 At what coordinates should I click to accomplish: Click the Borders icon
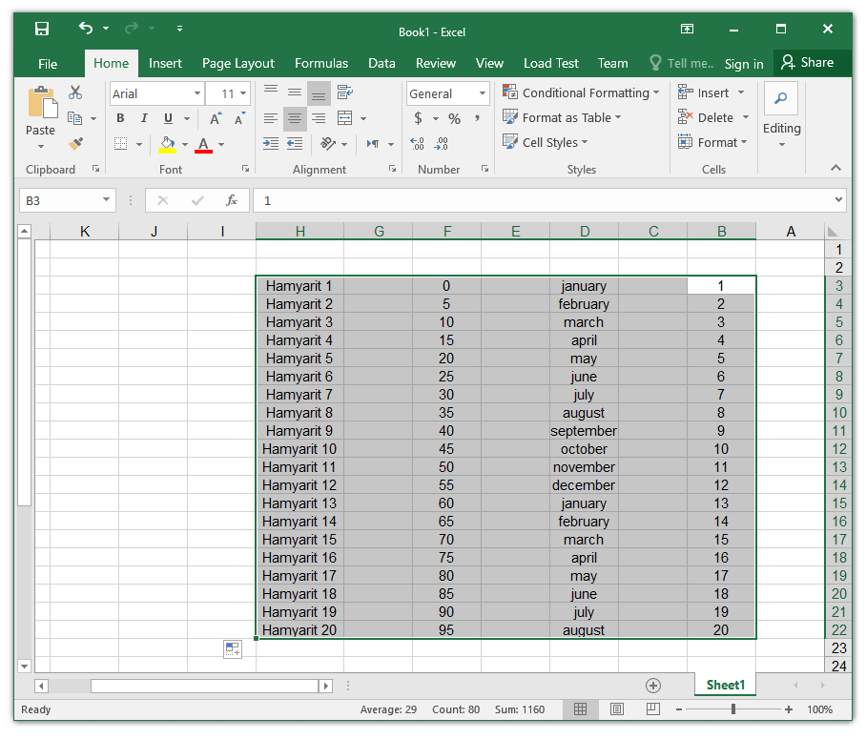click(x=120, y=144)
